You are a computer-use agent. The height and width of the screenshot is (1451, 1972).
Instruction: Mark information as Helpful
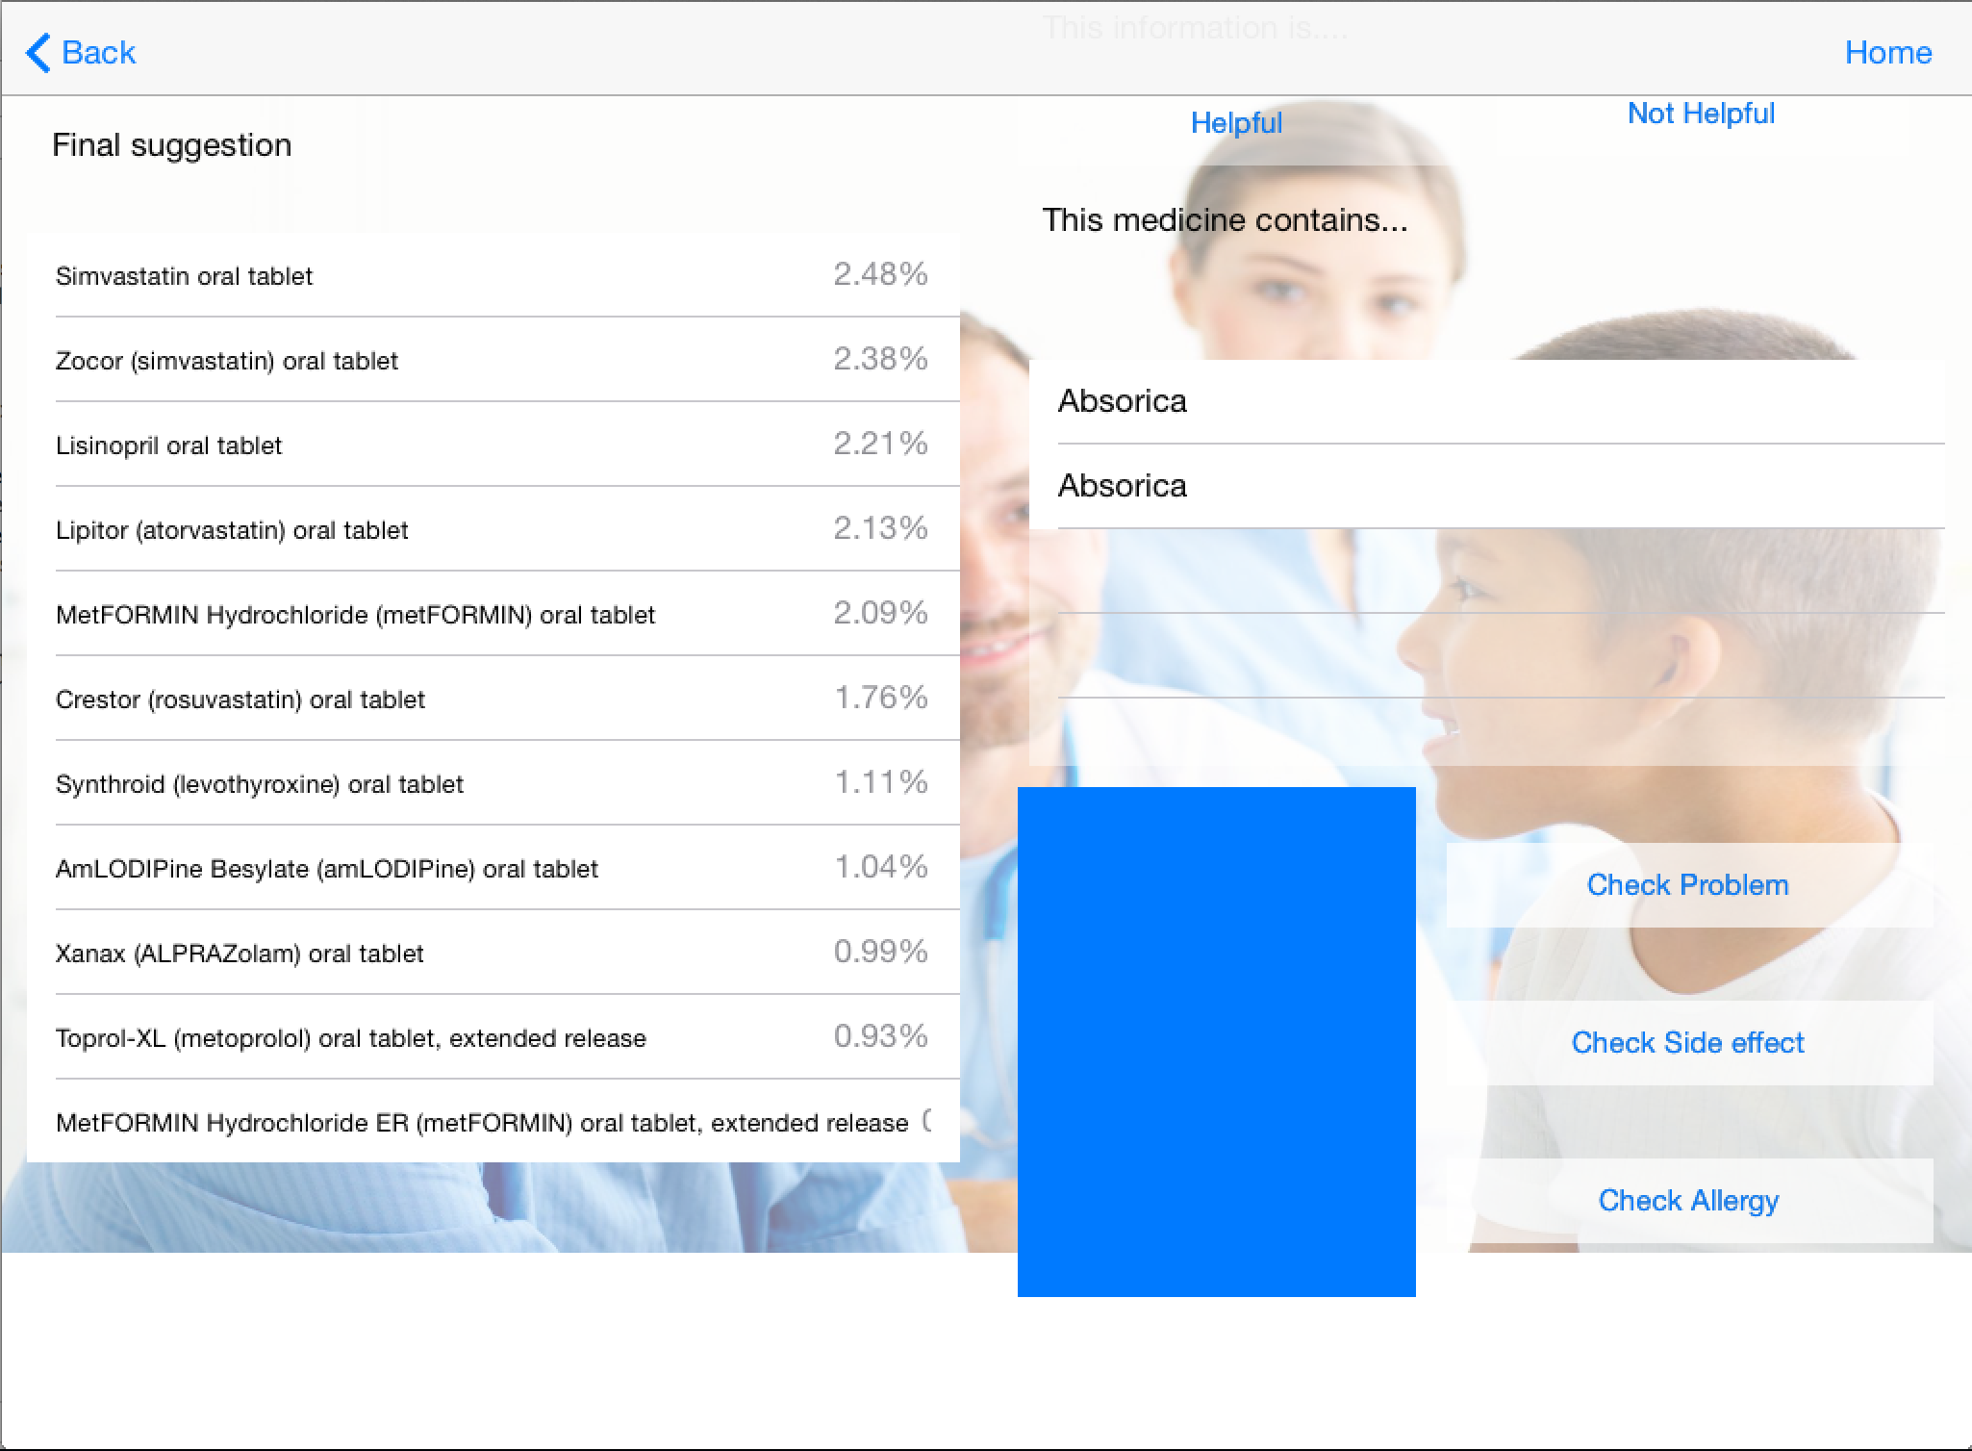(x=1236, y=123)
